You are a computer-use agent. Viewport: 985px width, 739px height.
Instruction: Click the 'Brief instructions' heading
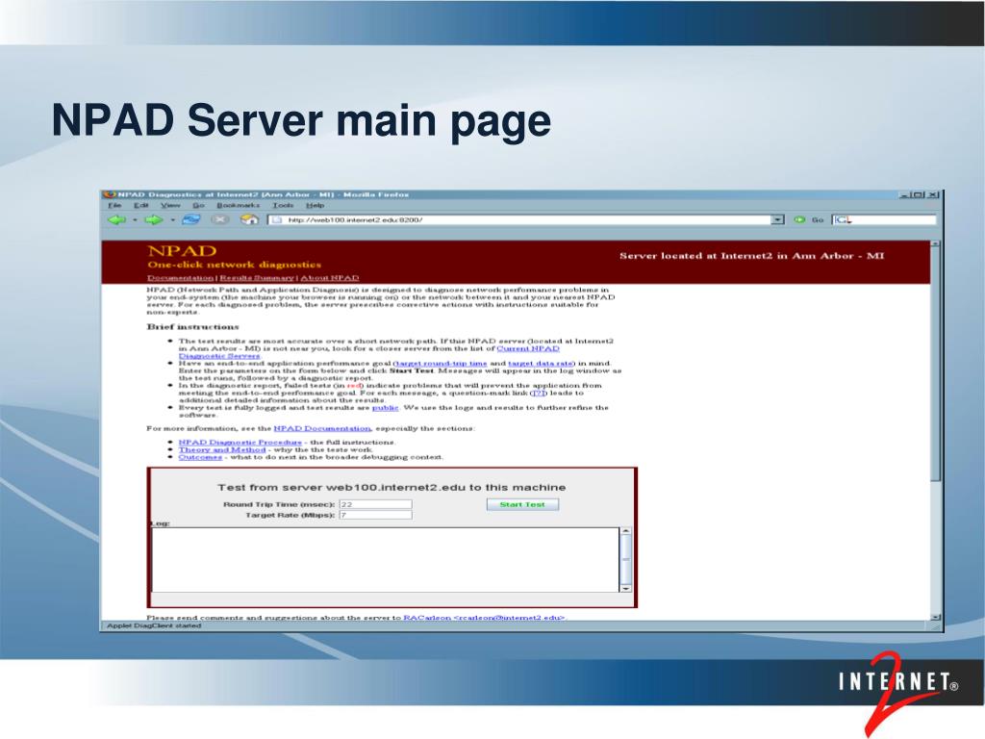(192, 327)
